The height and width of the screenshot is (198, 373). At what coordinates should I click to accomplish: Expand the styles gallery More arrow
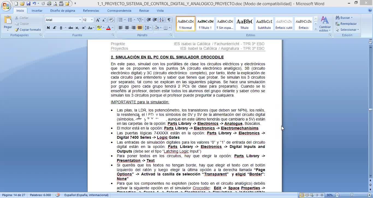[316, 29]
